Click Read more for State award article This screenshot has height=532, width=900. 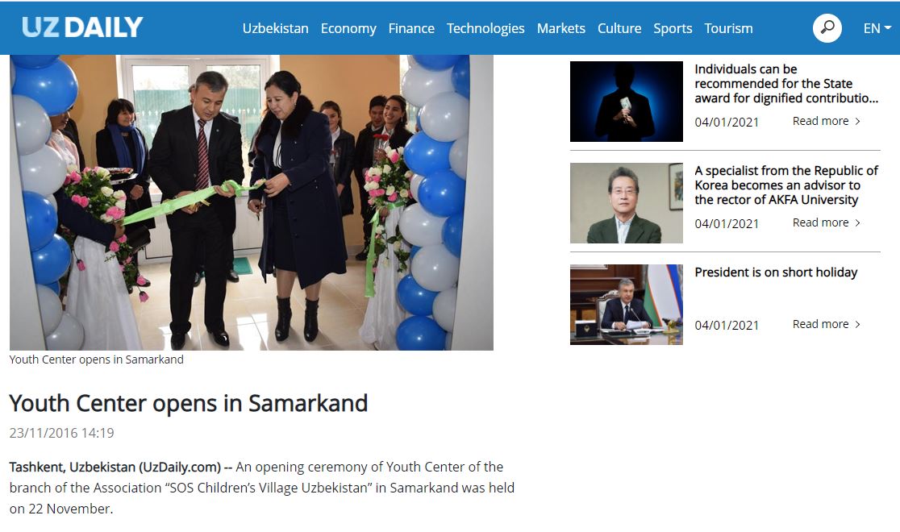pyautogui.click(x=827, y=121)
